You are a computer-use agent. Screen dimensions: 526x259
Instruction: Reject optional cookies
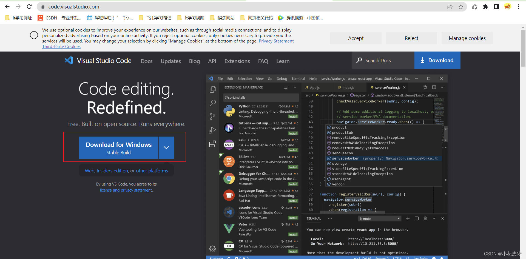pos(411,38)
